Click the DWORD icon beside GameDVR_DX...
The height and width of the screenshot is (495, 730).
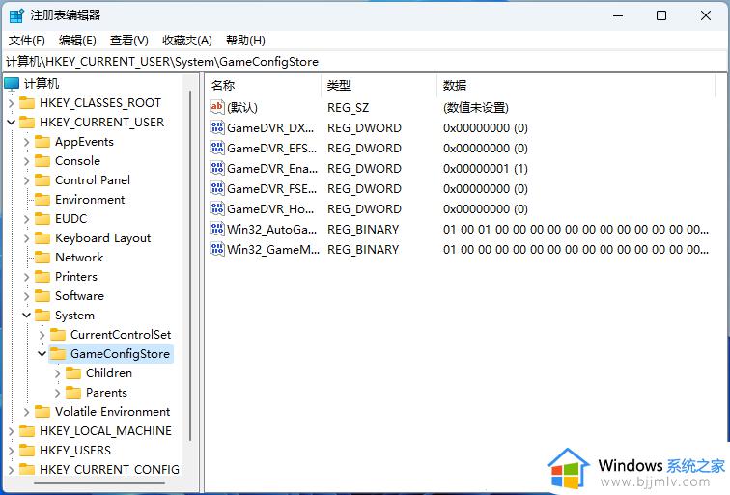pyautogui.click(x=217, y=127)
